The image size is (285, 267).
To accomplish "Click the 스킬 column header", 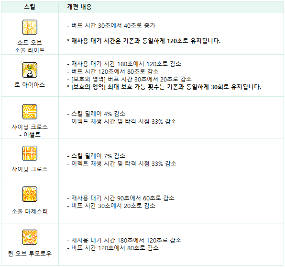I will (x=30, y=7).
